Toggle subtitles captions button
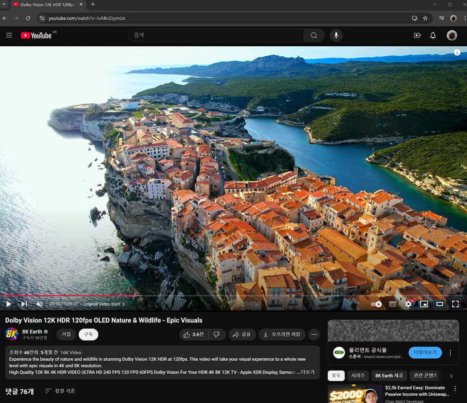The width and height of the screenshot is (467, 403). 392,304
